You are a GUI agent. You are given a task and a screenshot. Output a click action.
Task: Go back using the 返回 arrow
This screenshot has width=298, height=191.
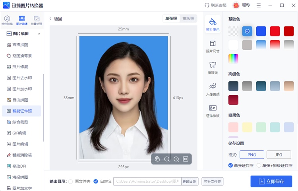coord(55,19)
